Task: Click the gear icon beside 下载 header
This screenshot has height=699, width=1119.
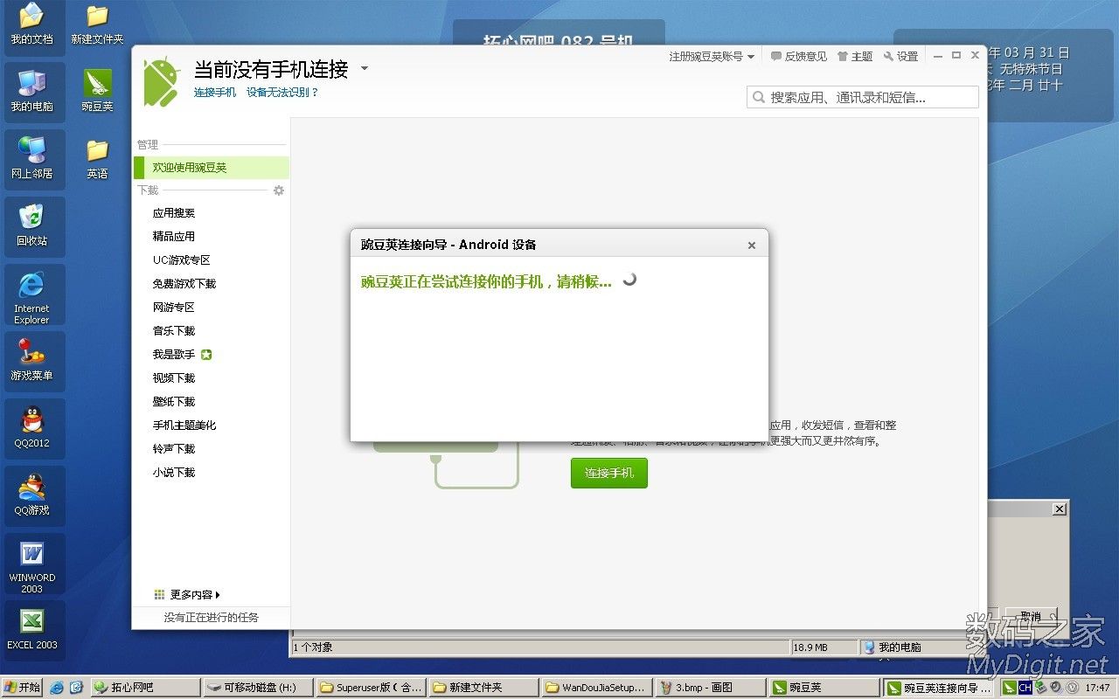Action: (279, 190)
